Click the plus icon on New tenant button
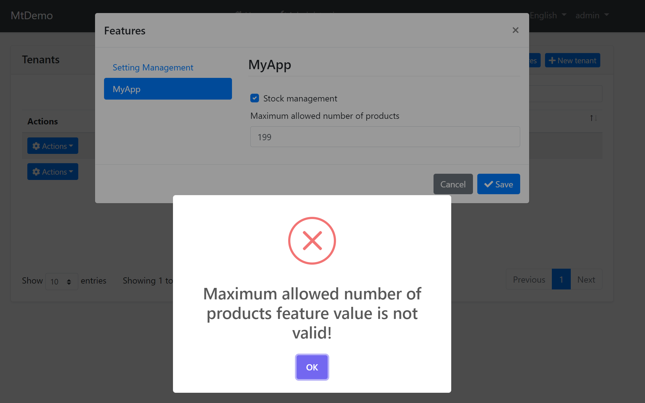The width and height of the screenshot is (645, 403). [552, 60]
